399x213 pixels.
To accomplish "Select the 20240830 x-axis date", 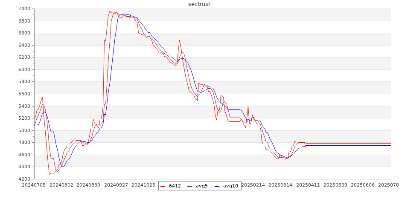I will click(89, 185).
